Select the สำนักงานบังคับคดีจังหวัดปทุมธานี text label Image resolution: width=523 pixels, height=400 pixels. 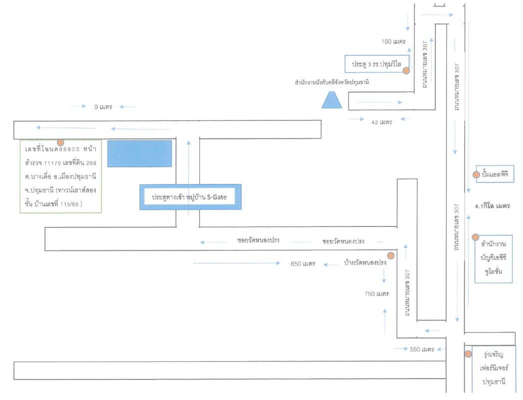coord(331,82)
